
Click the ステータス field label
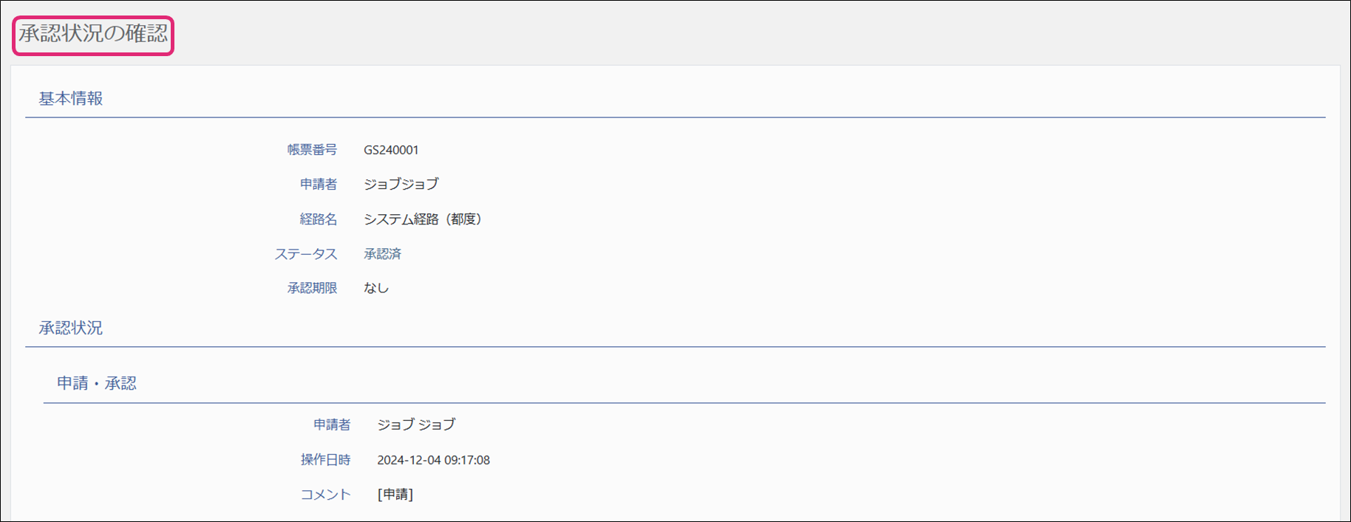(306, 254)
